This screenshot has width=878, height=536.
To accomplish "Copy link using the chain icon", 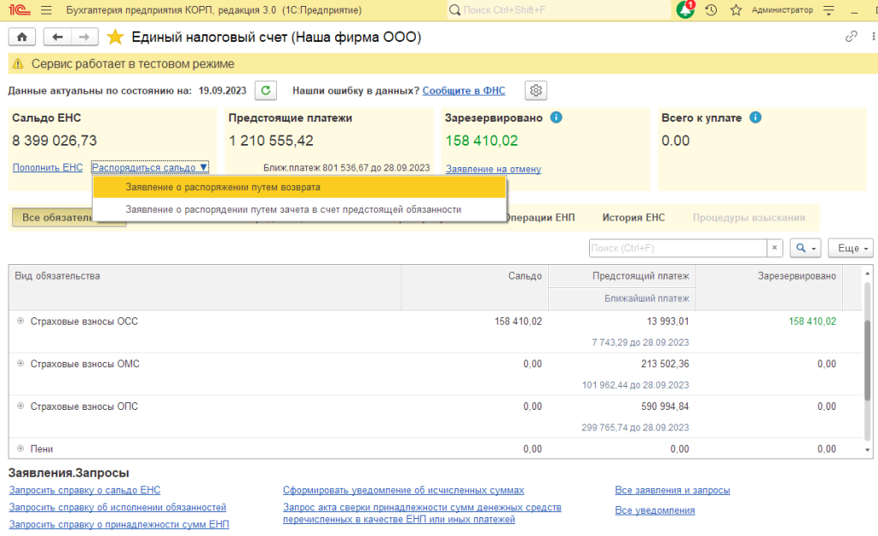I will [x=851, y=37].
